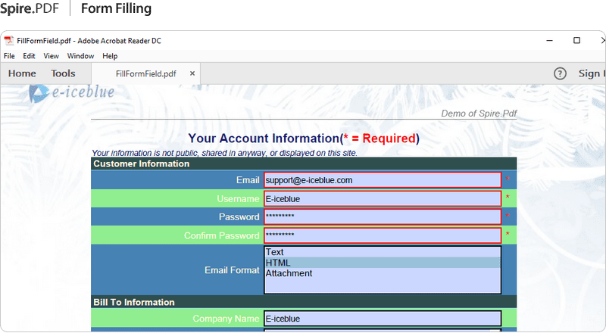Click the Confirm Password label

(221, 235)
